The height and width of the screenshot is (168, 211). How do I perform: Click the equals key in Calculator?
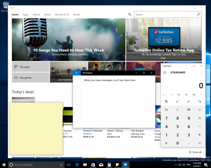point(200,143)
